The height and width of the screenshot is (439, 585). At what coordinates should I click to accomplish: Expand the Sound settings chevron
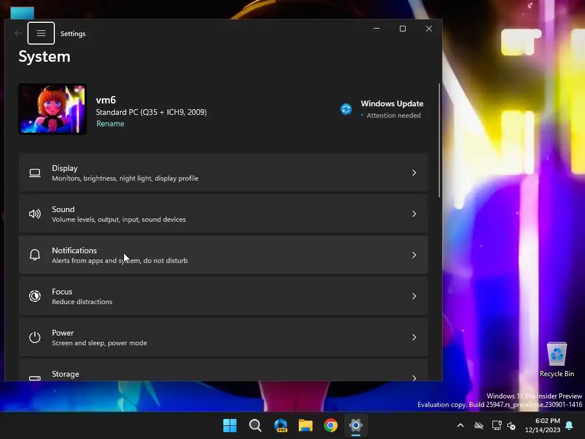pyautogui.click(x=414, y=214)
